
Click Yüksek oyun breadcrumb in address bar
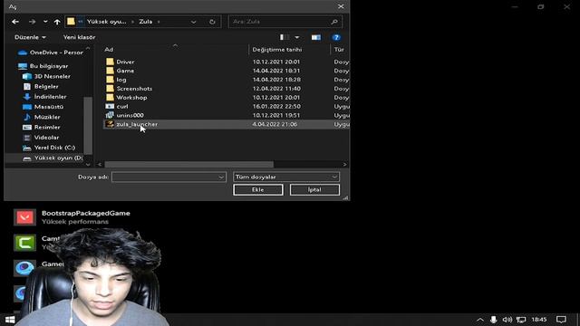click(x=107, y=22)
